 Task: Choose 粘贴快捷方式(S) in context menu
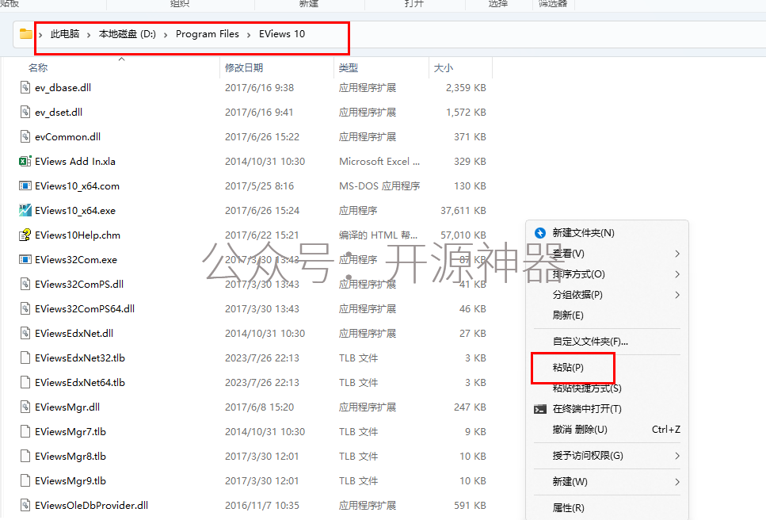pos(587,388)
